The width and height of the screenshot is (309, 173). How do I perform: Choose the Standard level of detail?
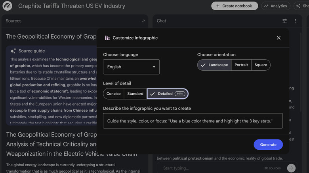[x=135, y=94]
